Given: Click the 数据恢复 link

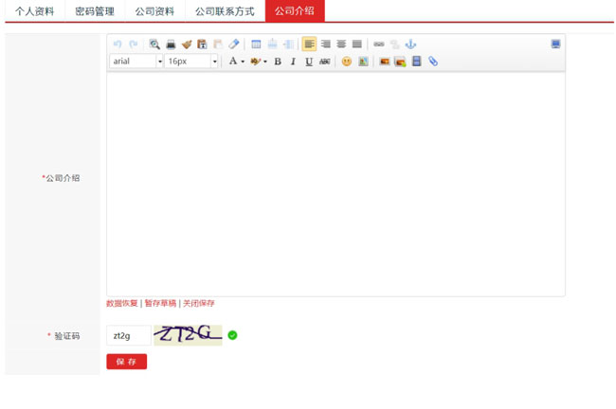Looking at the screenshot, I should coord(121,304).
